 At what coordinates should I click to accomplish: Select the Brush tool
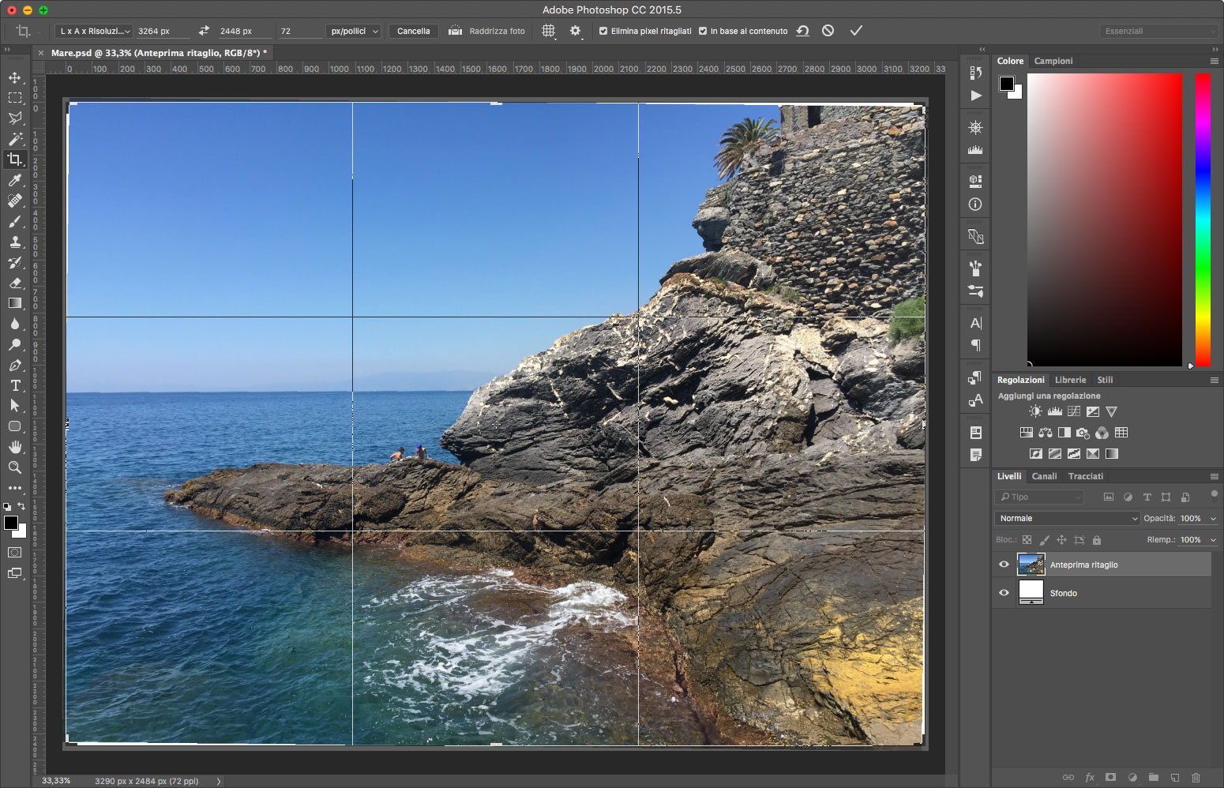[15, 221]
